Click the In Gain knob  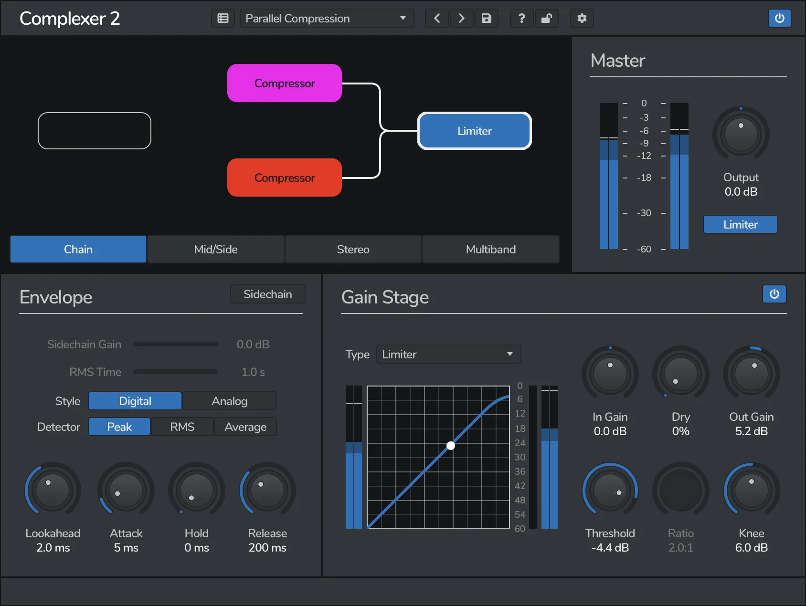click(610, 374)
